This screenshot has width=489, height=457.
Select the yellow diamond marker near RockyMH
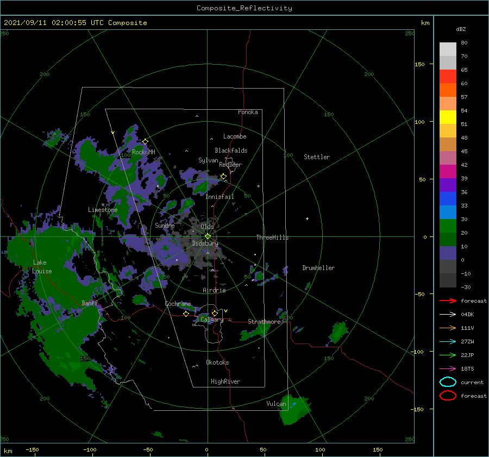pos(145,142)
